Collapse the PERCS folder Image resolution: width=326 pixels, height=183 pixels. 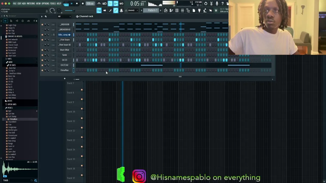tap(10, 108)
